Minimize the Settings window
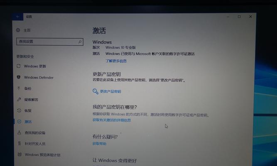This screenshot has width=277, height=166. point(228,17)
